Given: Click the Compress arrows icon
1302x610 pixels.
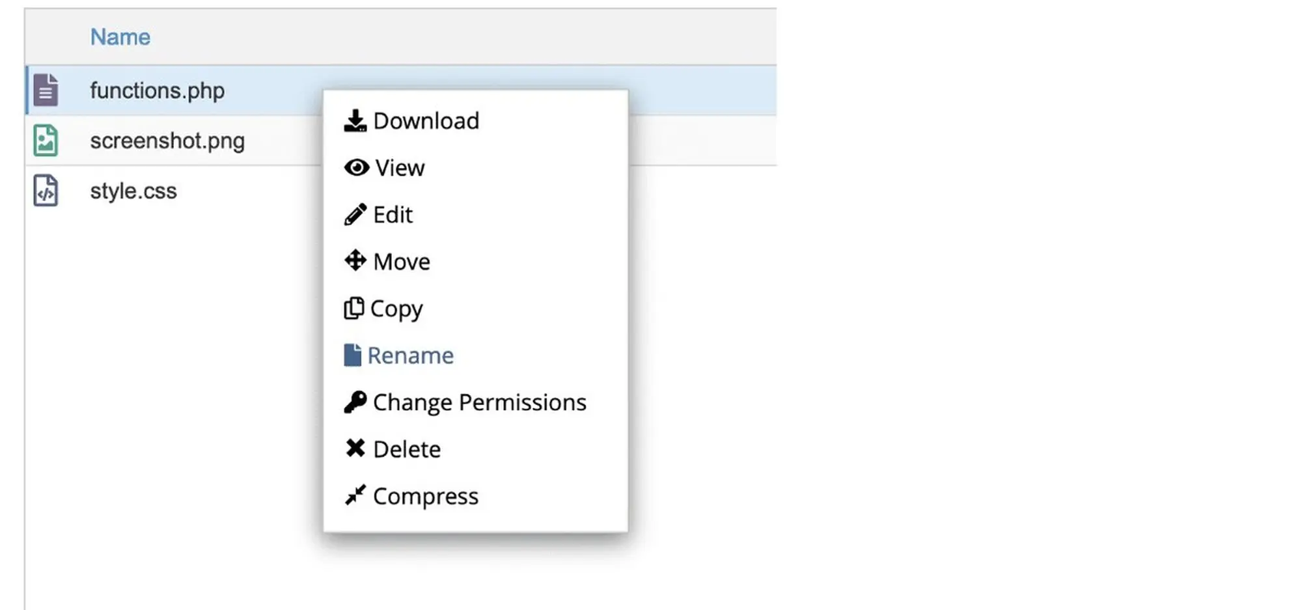Looking at the screenshot, I should click(355, 495).
